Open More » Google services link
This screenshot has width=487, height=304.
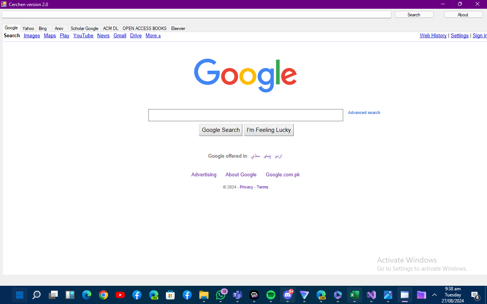153,35
